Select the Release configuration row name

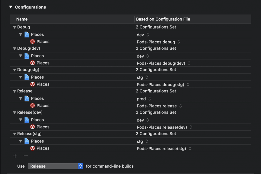(25, 91)
